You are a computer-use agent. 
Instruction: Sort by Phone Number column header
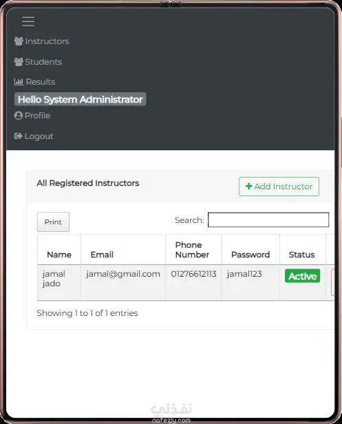(194, 250)
